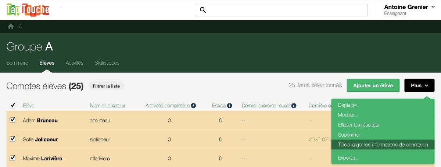
Task: Click info icon beside Activités complétées
Action: click(193, 106)
